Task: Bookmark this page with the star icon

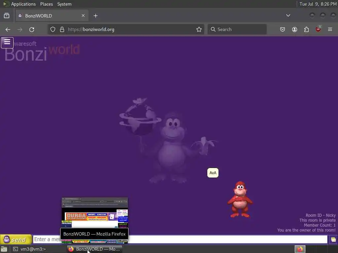Action: click(x=199, y=29)
